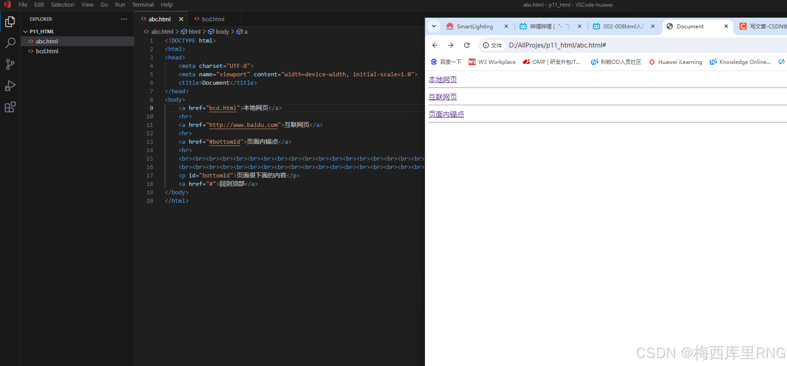Open W3 Workplace bookmark
Image resolution: width=787 pixels, height=366 pixels.
point(492,62)
